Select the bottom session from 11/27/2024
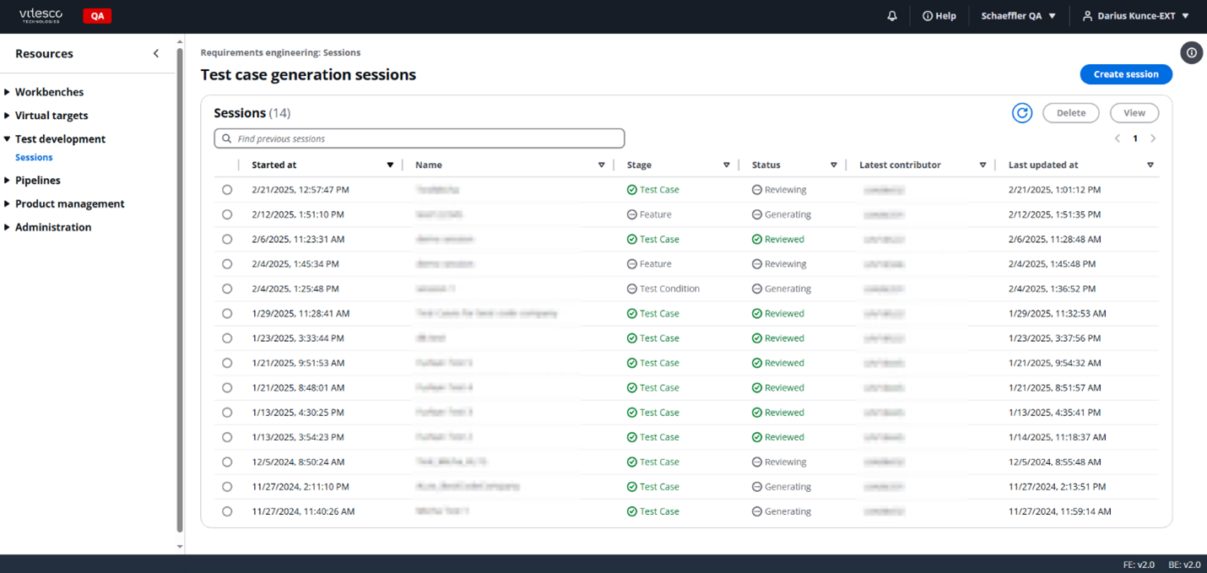Image resolution: width=1207 pixels, height=573 pixels. tap(227, 511)
